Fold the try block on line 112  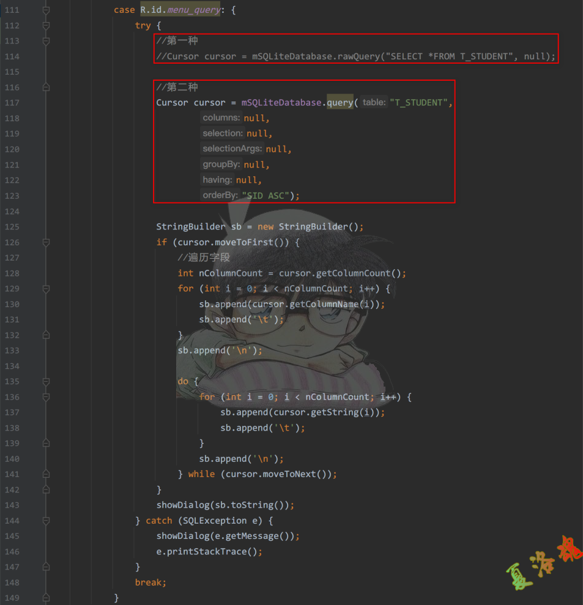click(46, 26)
